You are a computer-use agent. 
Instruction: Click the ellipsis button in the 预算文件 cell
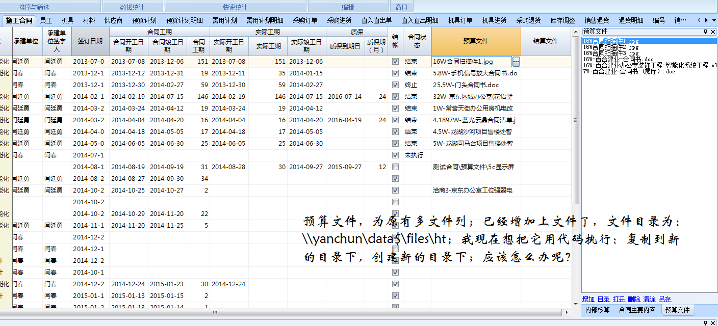tap(517, 61)
